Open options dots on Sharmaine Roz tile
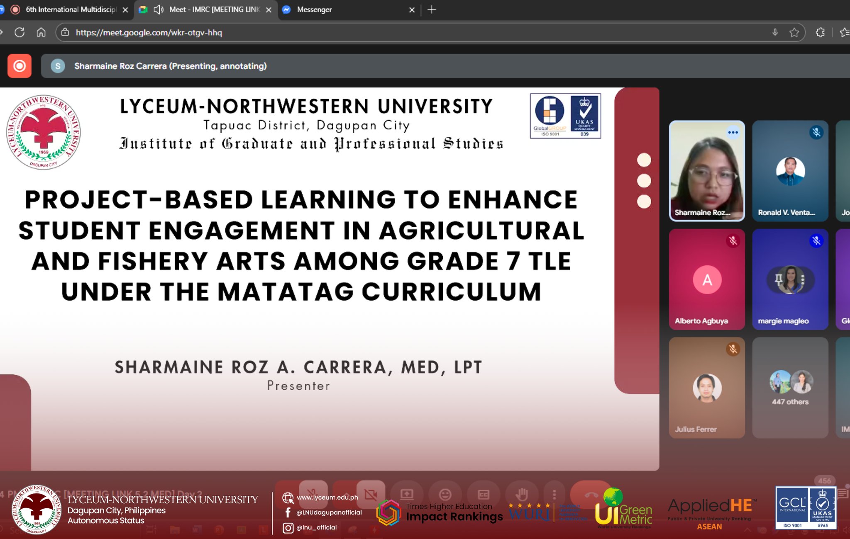This screenshot has width=850, height=539. tap(733, 133)
